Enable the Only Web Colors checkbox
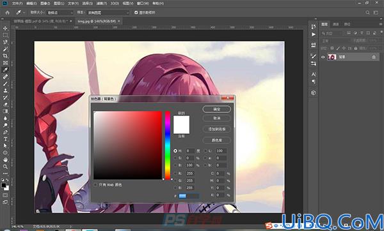Viewport: 384px width, 231px height. tap(95, 185)
